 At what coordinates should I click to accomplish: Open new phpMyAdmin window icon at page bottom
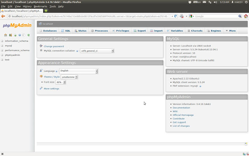tap(246, 144)
